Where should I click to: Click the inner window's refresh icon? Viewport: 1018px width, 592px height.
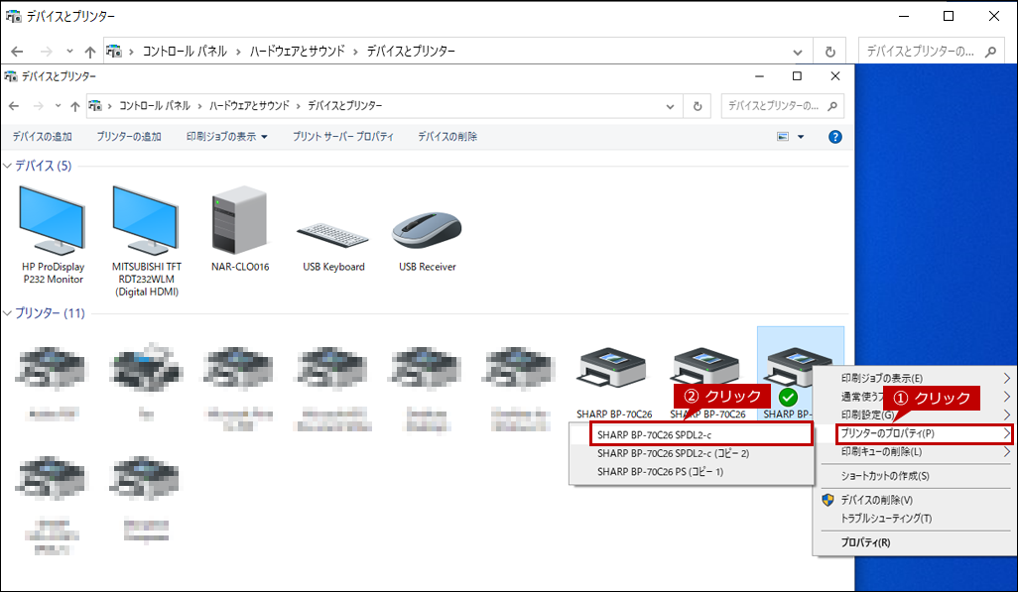(698, 106)
